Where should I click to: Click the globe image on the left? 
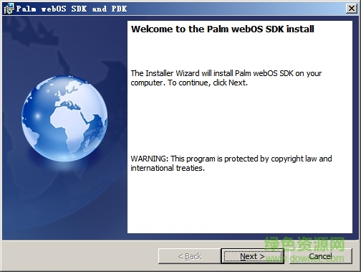click(x=64, y=118)
